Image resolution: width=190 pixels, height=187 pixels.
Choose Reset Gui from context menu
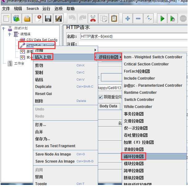66,94
